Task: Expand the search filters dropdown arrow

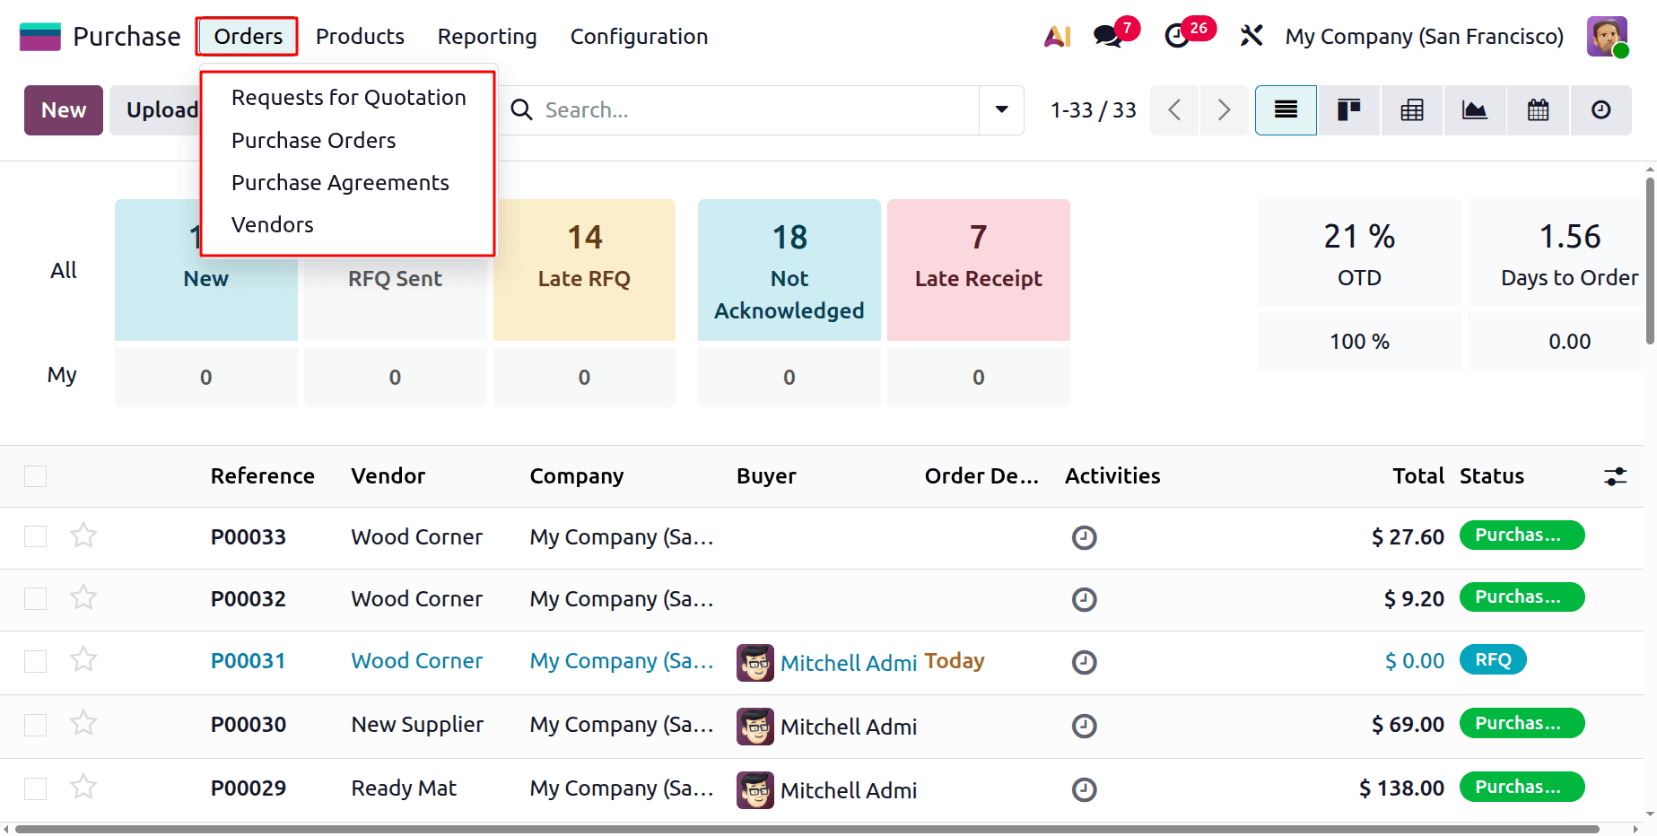Action: 1000,109
